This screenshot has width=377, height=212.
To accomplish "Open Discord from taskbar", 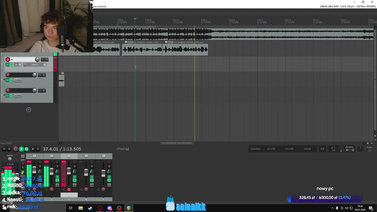I will (110, 208).
